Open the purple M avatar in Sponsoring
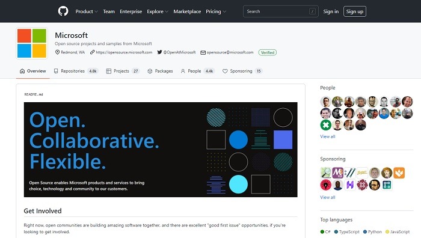421x238 pixels. (x=337, y=173)
